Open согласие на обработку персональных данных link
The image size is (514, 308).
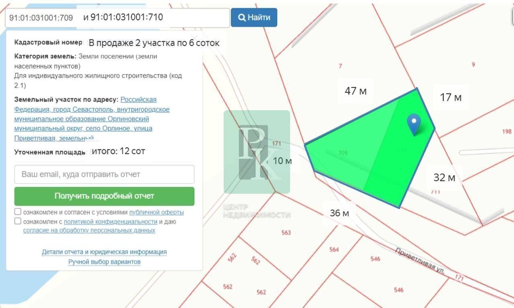[89, 230]
